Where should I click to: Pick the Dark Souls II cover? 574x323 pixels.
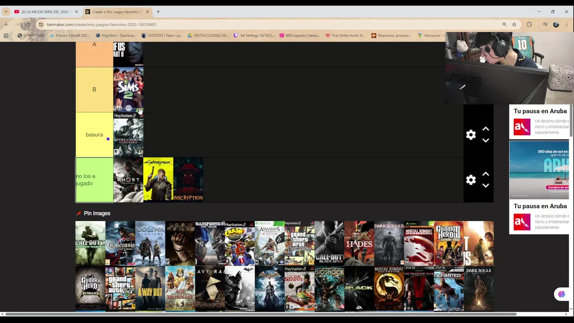tap(389, 244)
